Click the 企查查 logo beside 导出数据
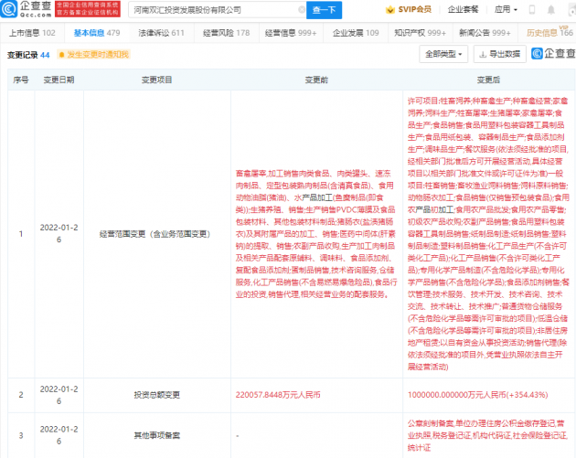Screen dimensions: 576x458 coord(553,54)
